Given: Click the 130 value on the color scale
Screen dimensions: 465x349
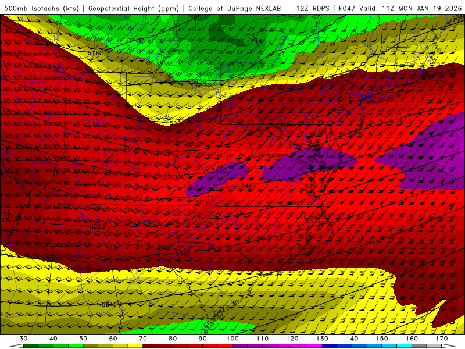Looking at the screenshot, I should click(323, 339).
